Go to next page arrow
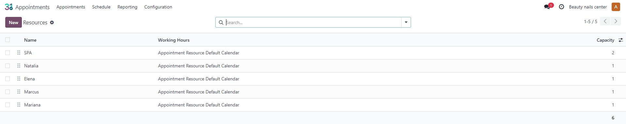The image size is (626, 124). click(616, 21)
